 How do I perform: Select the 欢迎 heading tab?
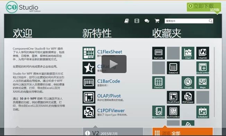pyautogui.click(x=23, y=33)
